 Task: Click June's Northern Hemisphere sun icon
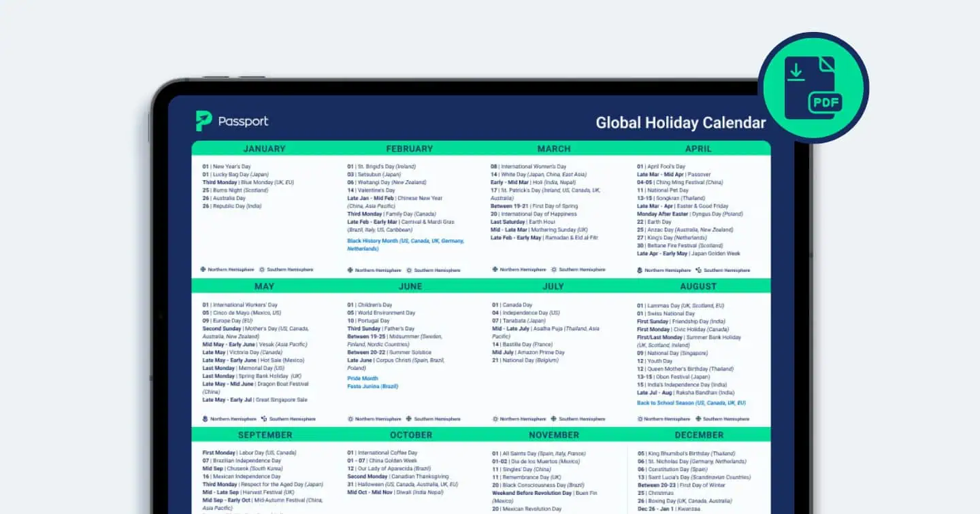point(350,419)
